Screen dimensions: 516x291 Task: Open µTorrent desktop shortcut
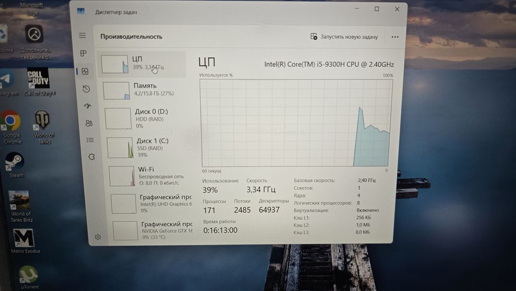coord(28,278)
